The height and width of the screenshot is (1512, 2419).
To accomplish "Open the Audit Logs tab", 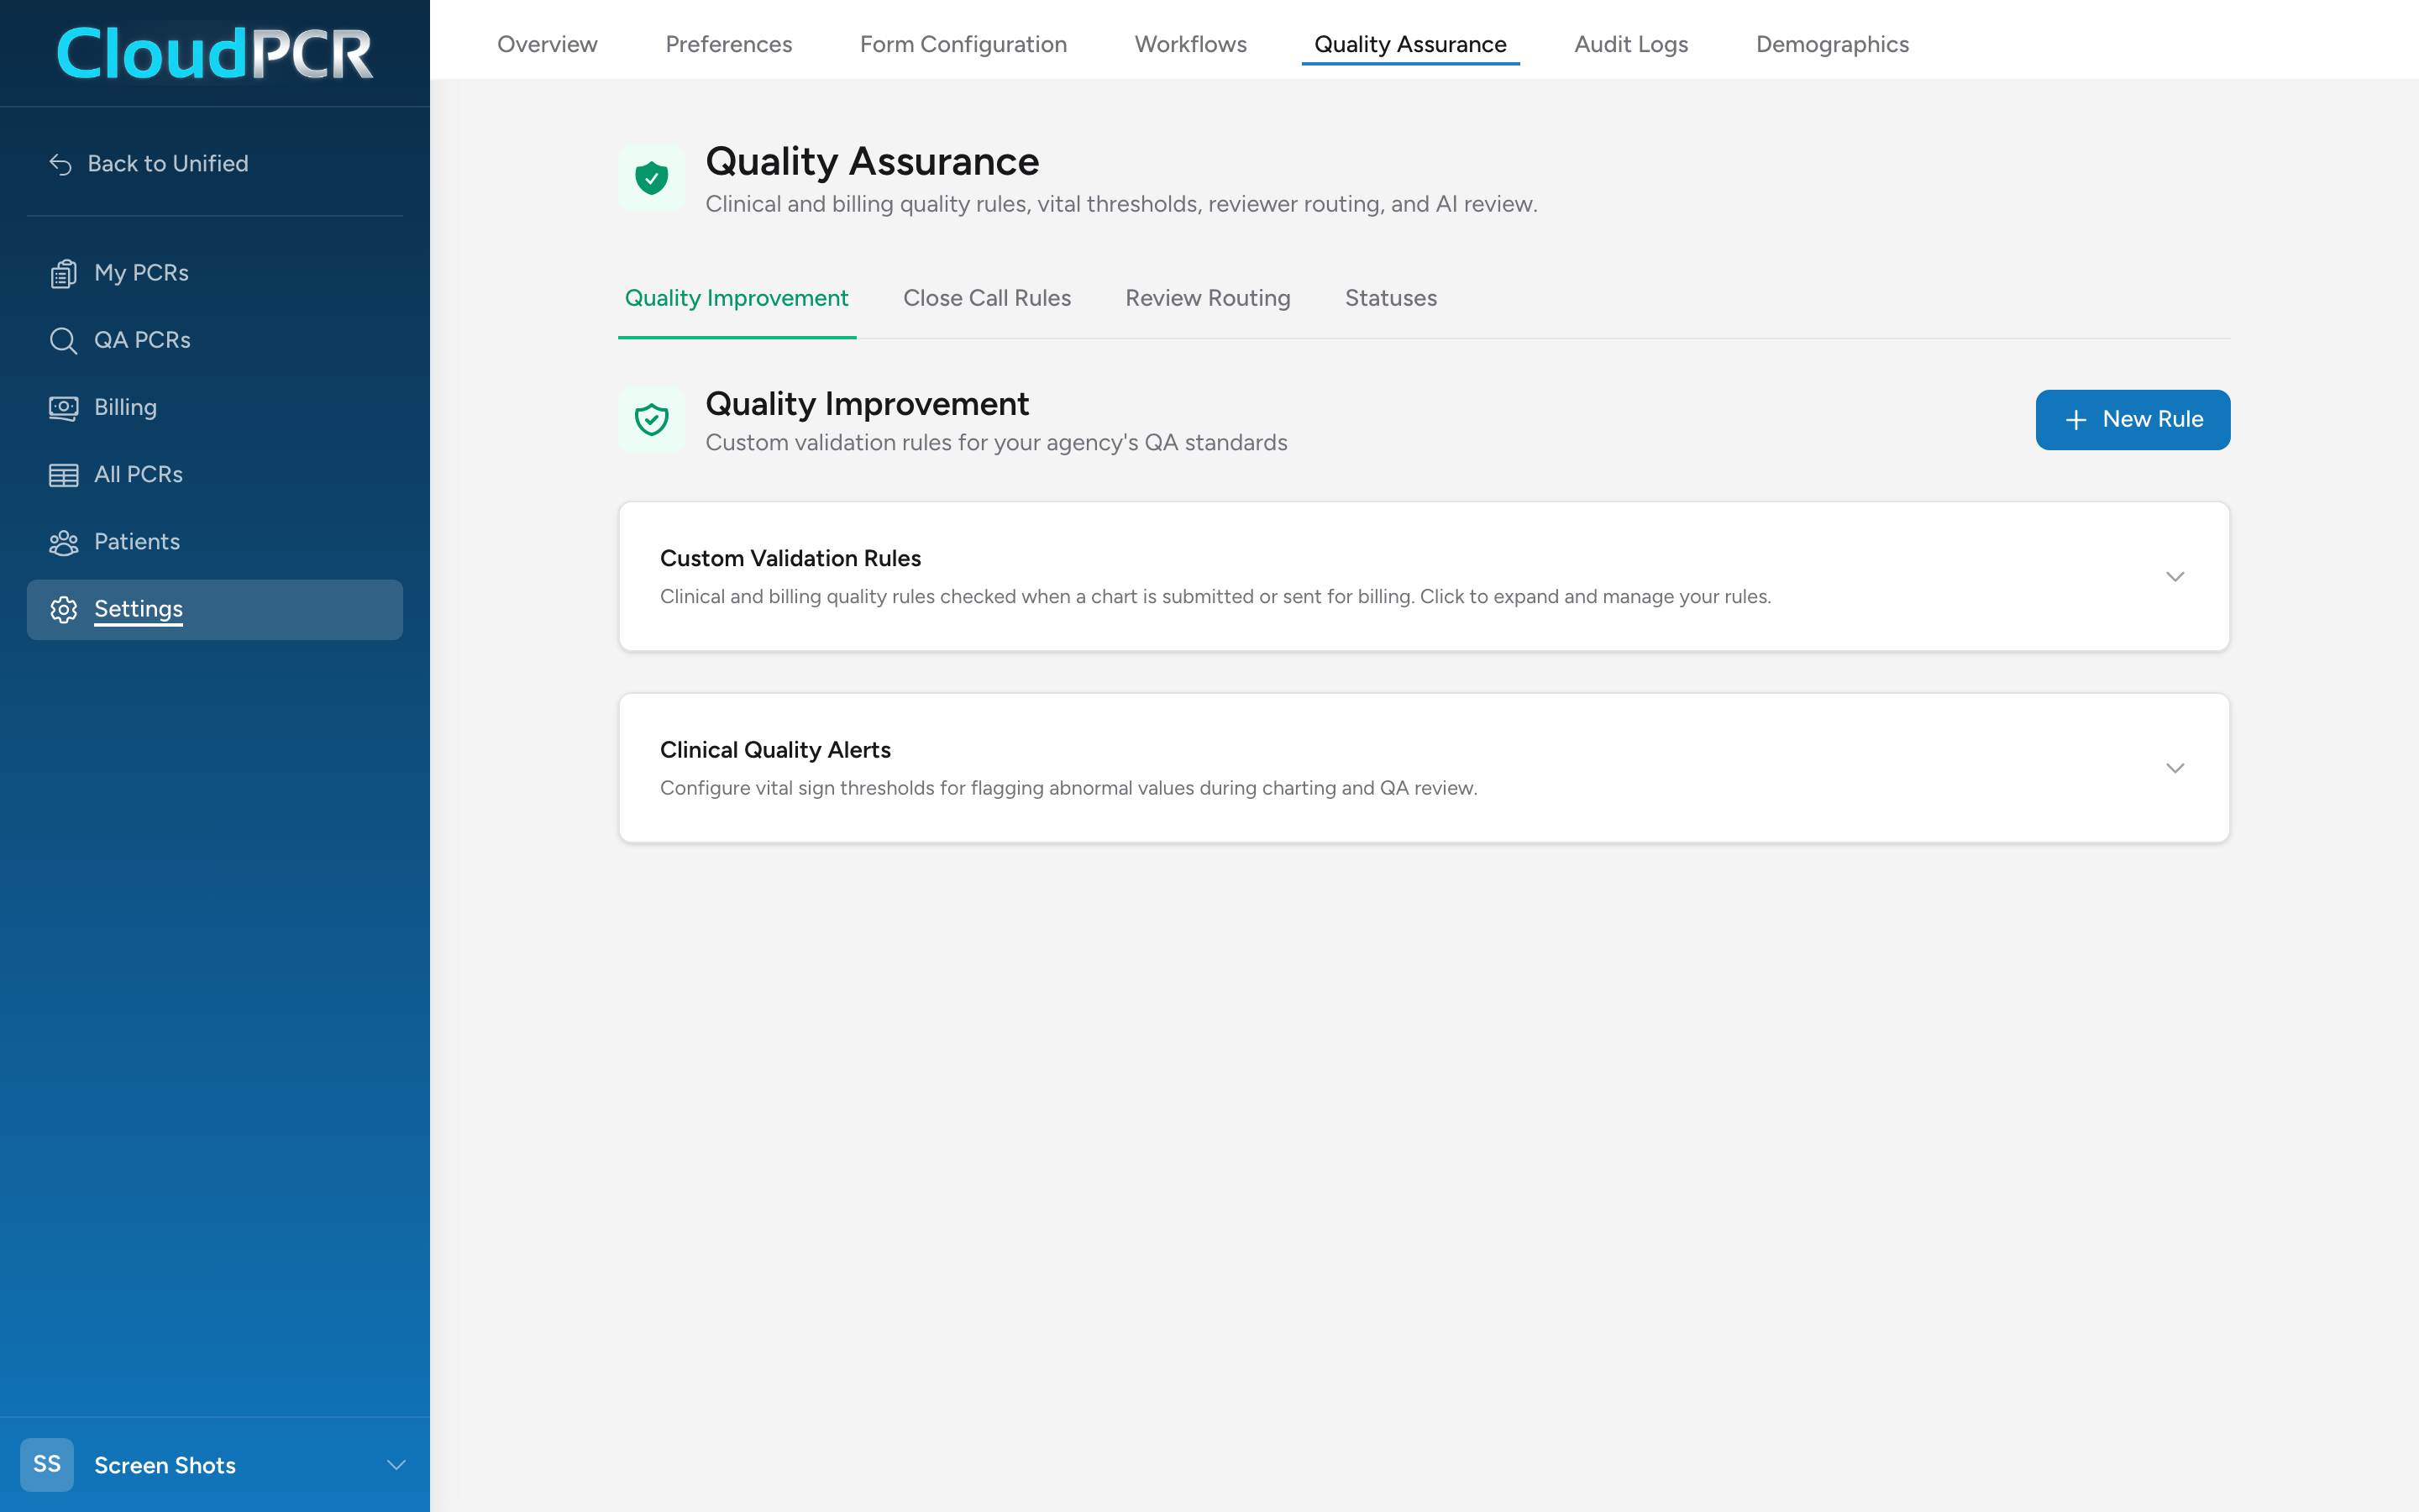I will pos(1630,44).
